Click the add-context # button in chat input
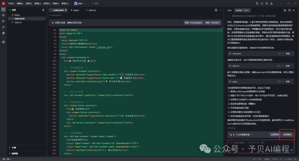299x161 pixels. click(x=230, y=150)
